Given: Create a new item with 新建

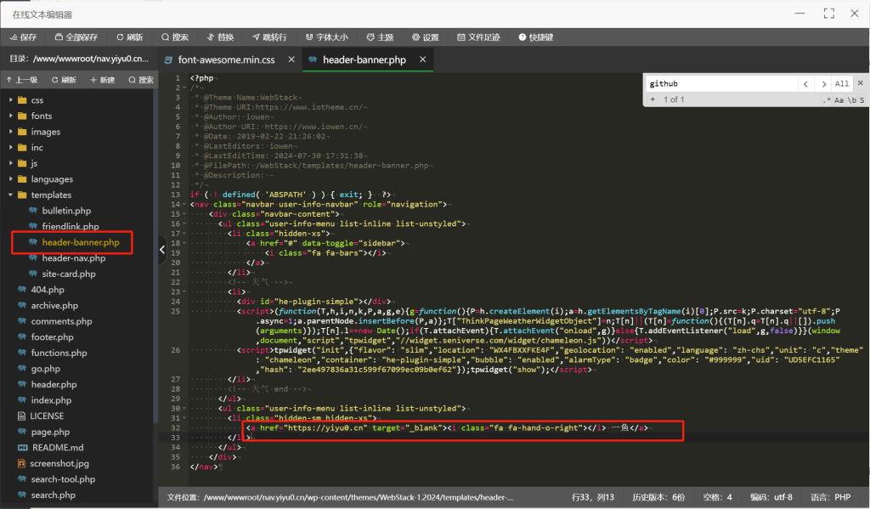Looking at the screenshot, I should click(x=103, y=80).
